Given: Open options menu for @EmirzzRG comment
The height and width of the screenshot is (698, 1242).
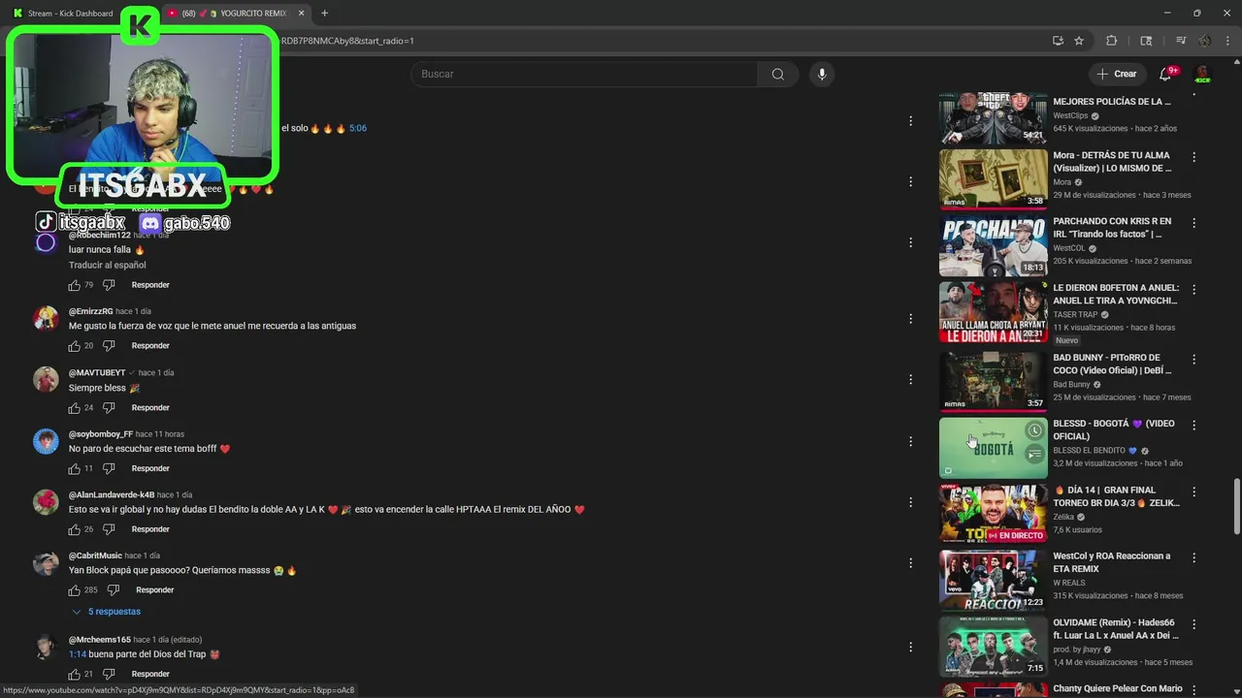Looking at the screenshot, I should [x=910, y=319].
